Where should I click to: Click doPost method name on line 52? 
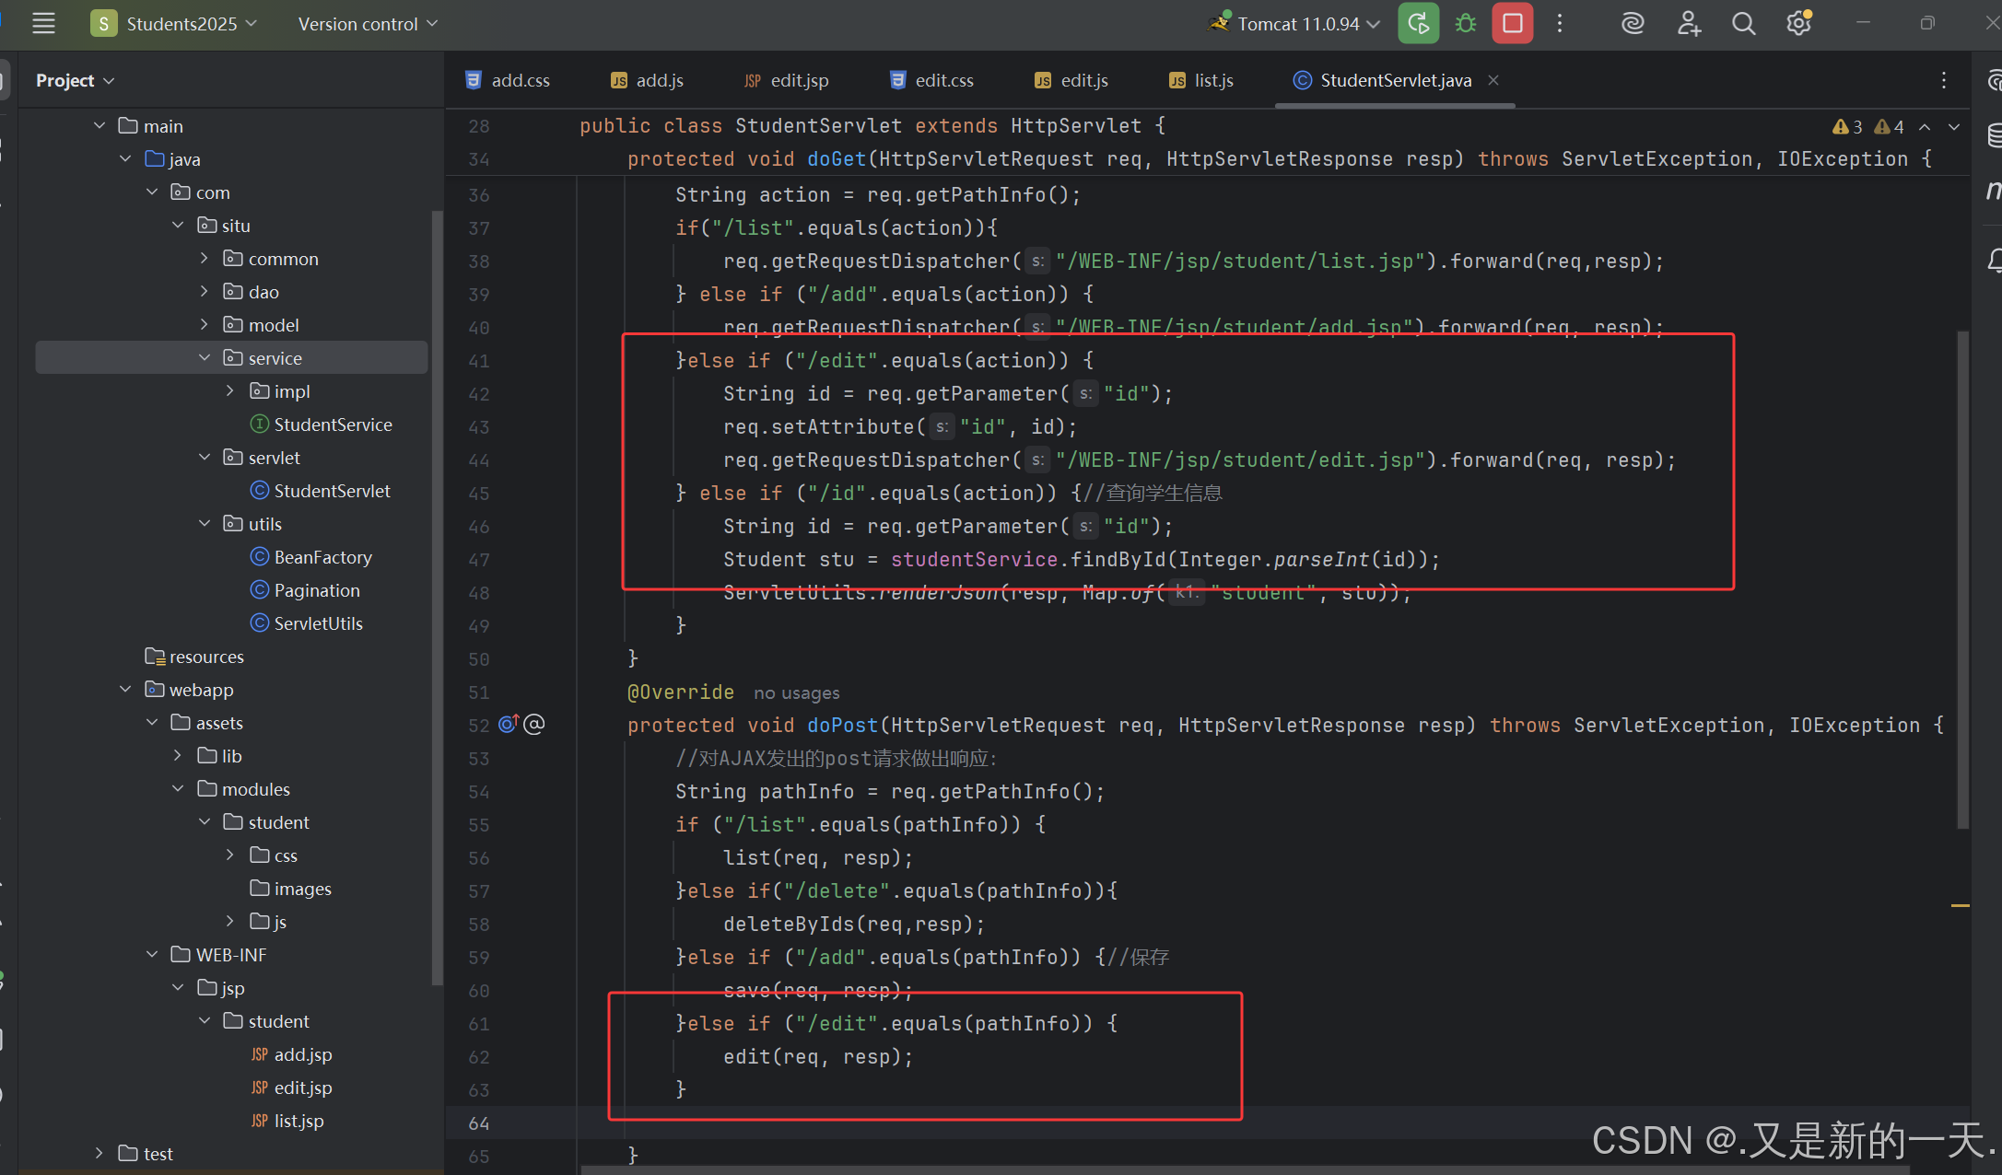click(x=843, y=726)
